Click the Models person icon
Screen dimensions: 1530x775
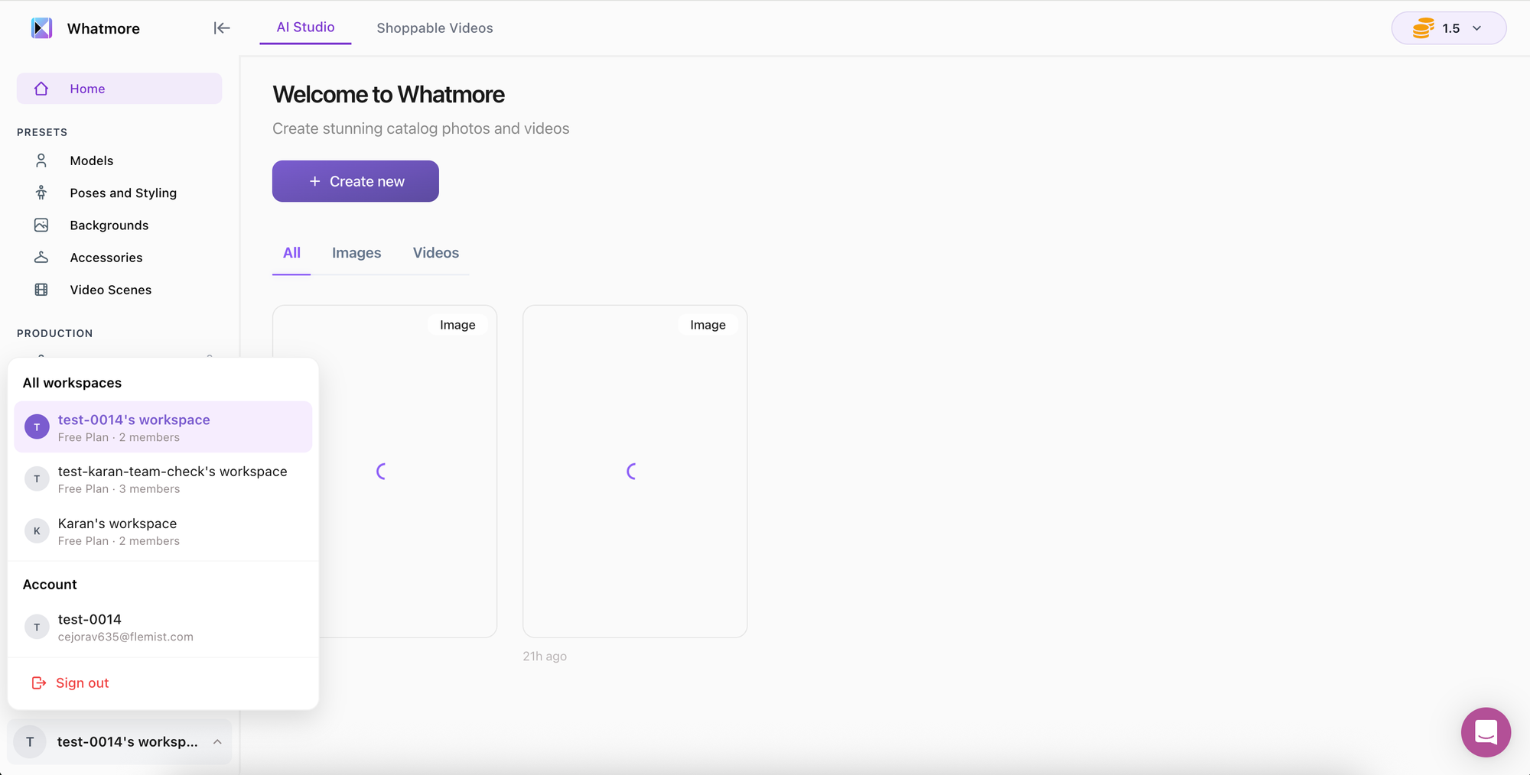[41, 161]
